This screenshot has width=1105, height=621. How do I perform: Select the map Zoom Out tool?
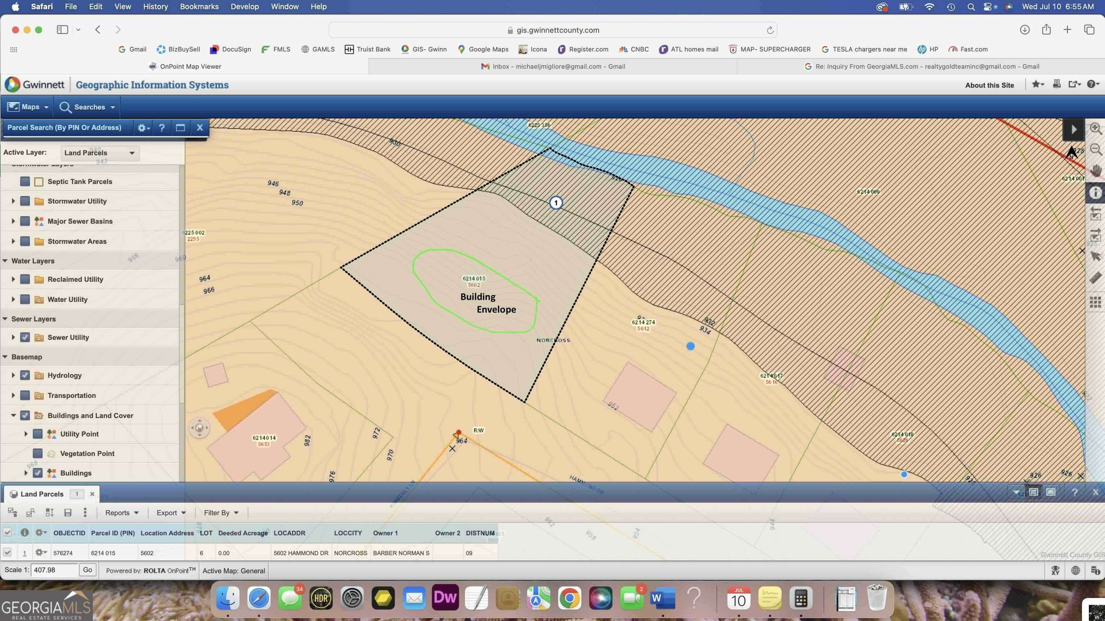pyautogui.click(x=1095, y=149)
